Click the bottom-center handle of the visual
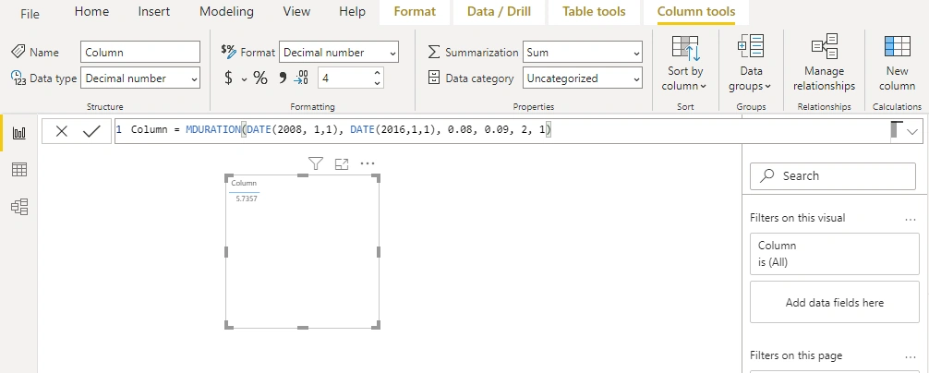The width and height of the screenshot is (929, 373). pos(302,326)
